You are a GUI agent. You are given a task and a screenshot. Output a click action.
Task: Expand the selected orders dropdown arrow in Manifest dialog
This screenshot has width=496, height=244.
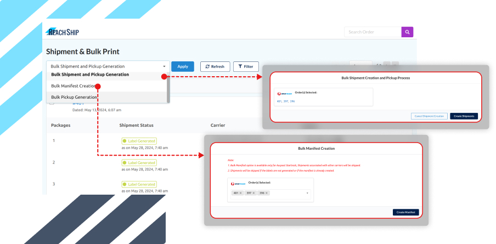coord(307,193)
